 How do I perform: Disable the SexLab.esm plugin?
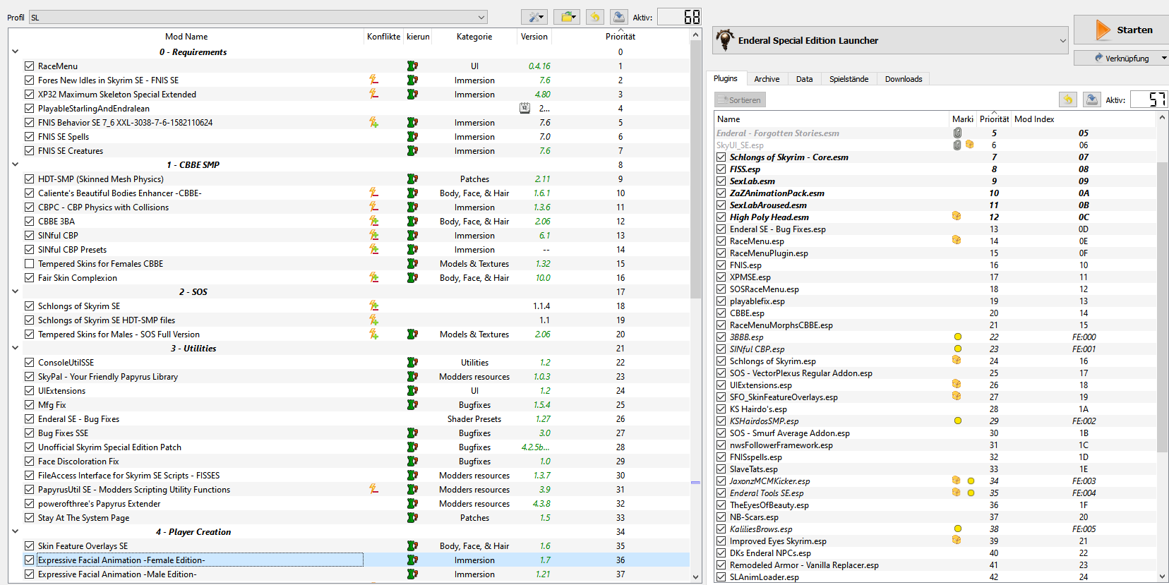pyautogui.click(x=721, y=181)
